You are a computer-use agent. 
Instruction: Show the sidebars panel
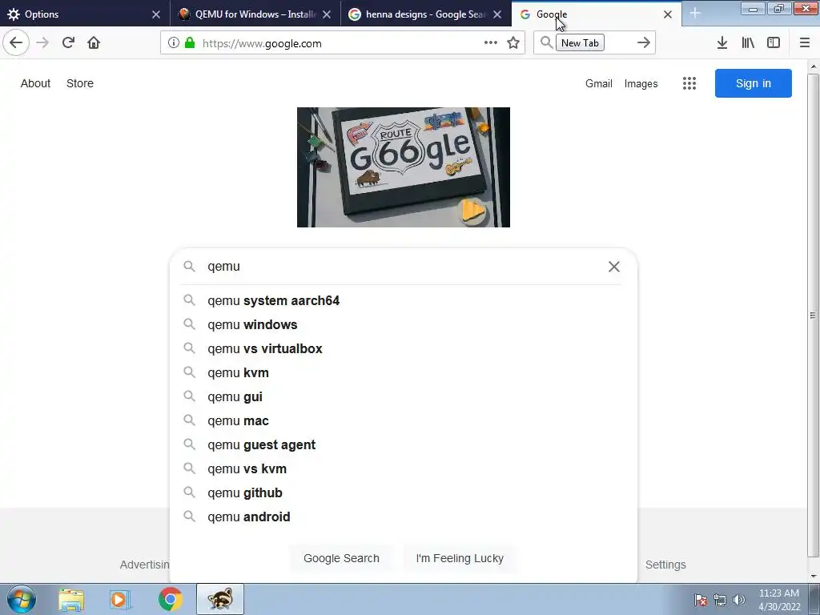(x=774, y=43)
